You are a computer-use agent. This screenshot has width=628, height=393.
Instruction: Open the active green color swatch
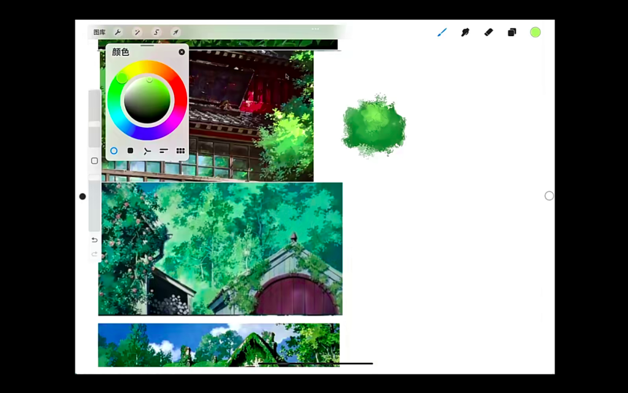coord(535,32)
